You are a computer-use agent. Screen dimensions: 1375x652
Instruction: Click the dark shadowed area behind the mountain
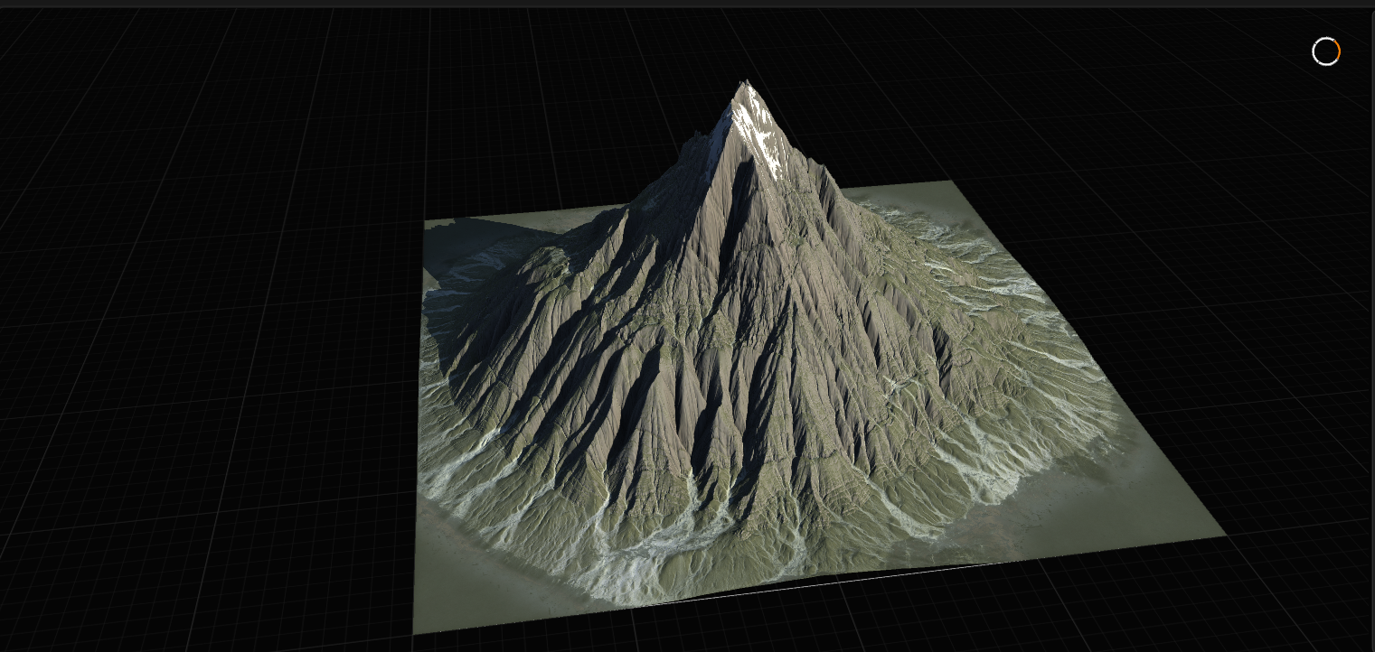[x=479, y=242]
